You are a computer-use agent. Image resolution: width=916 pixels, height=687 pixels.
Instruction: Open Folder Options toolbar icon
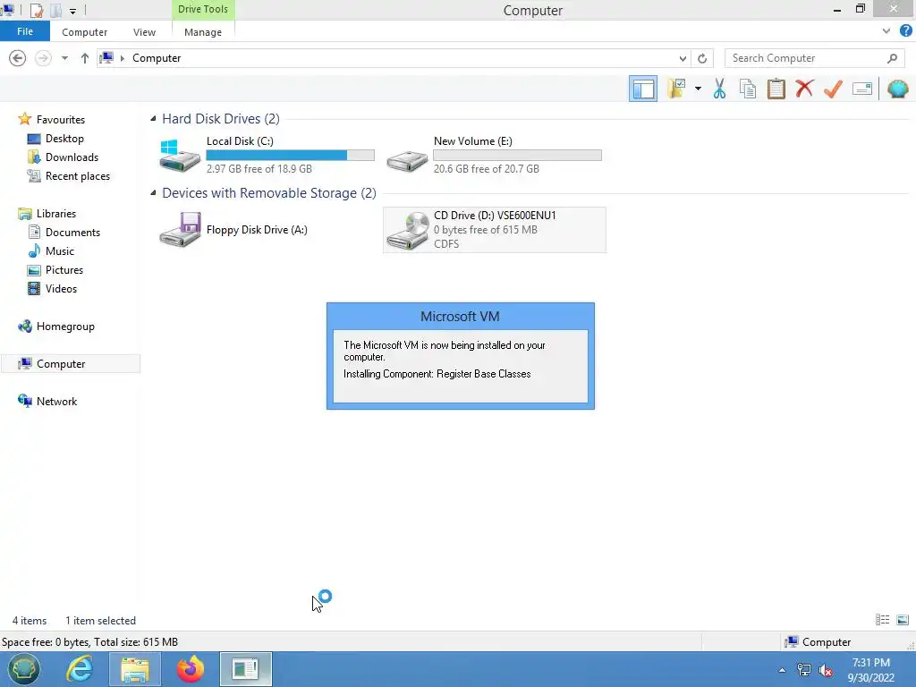coord(676,89)
